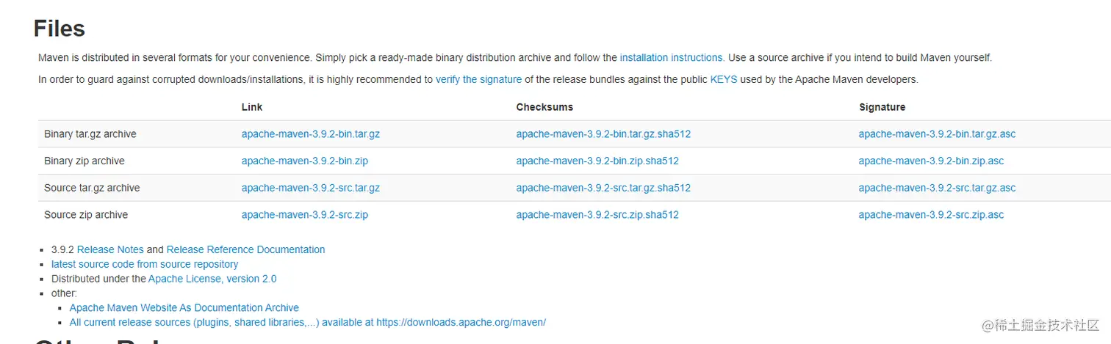Viewport: 1111px width, 344px height.
Task: Click the Link column header
Action: click(x=252, y=107)
